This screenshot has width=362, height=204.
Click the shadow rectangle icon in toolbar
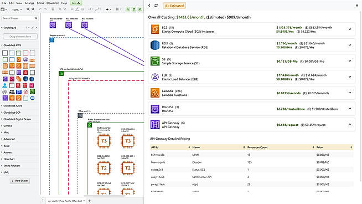tap(82, 9)
